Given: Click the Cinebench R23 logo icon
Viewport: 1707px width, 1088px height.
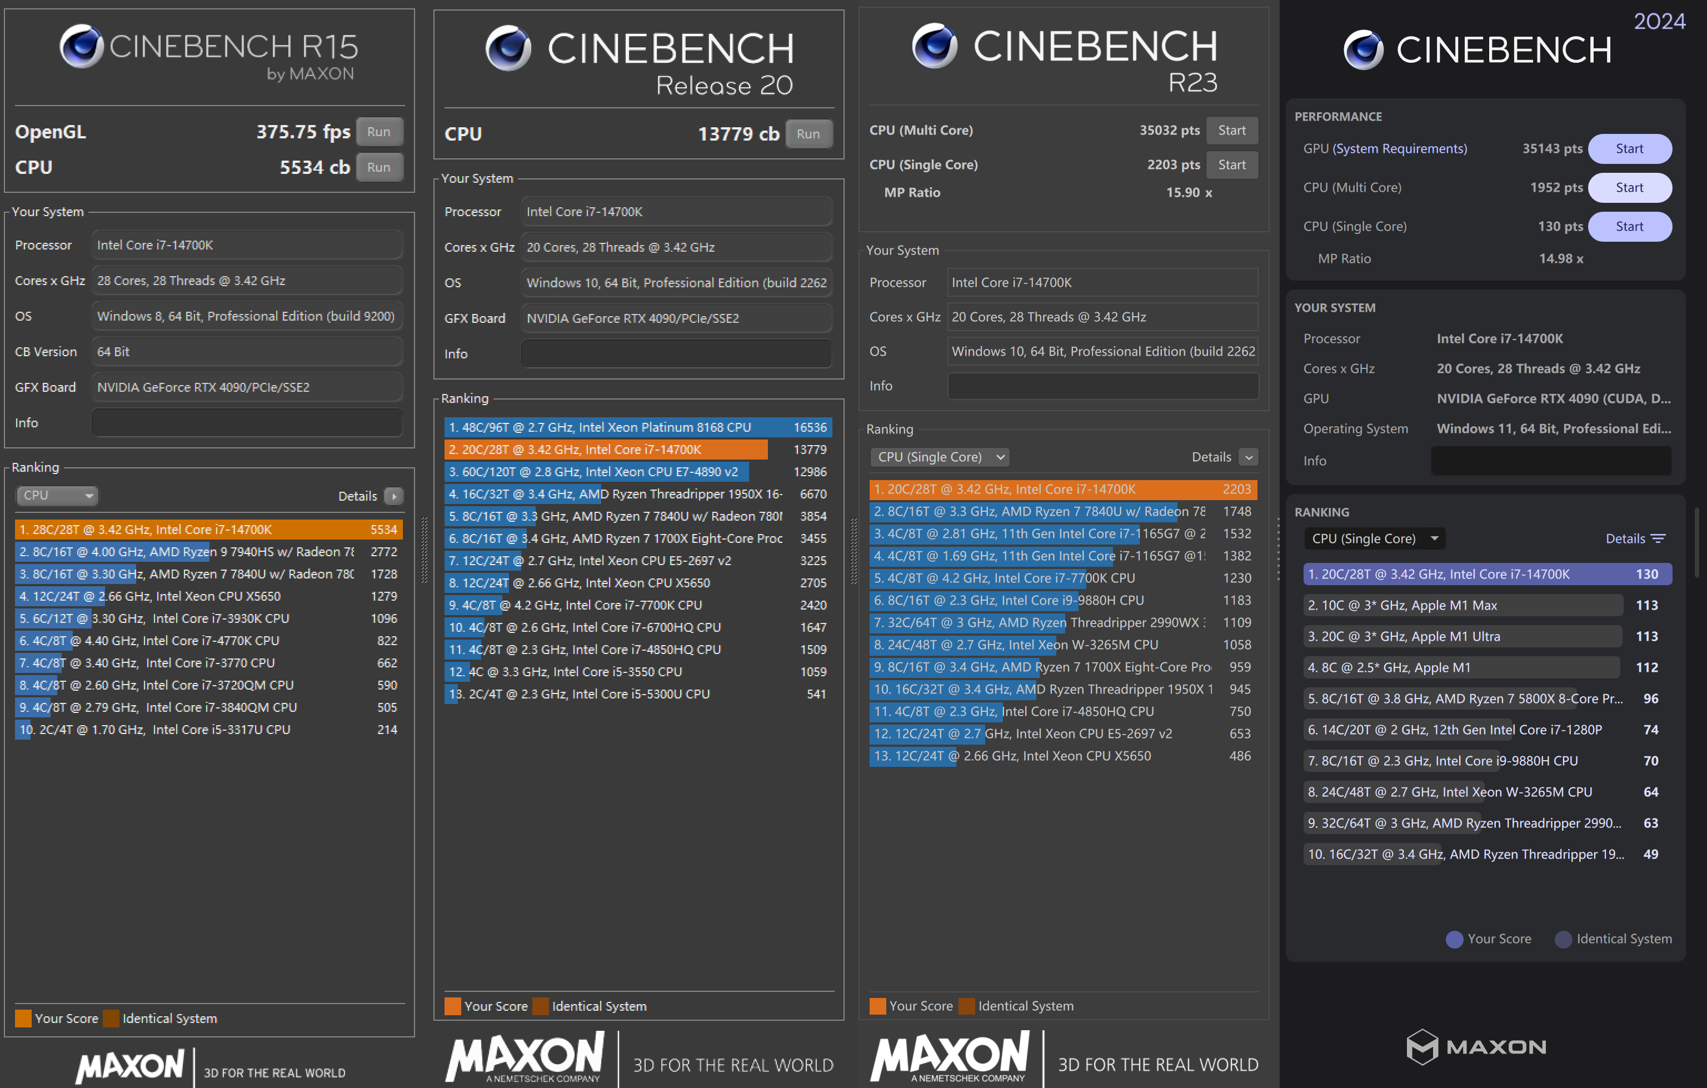Looking at the screenshot, I should pos(934,46).
